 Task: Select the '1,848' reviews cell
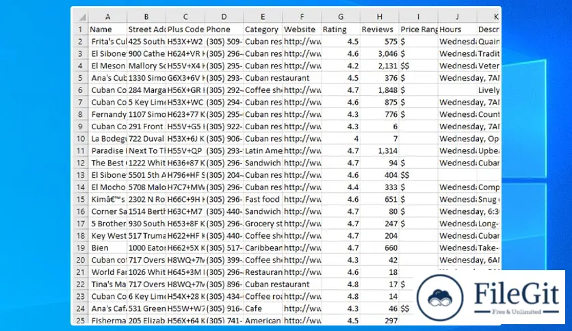coord(379,90)
